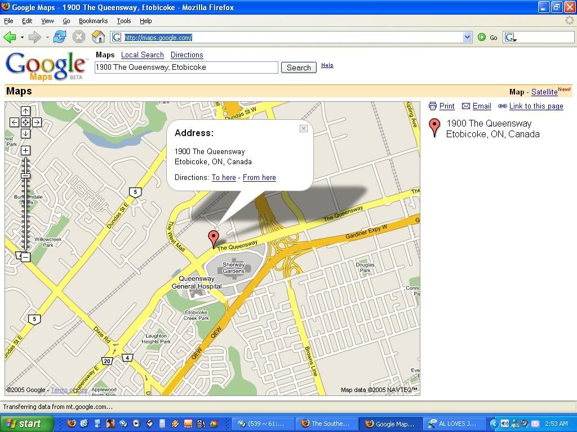Reload the page with the Refresh icon
This screenshot has width=577, height=432.
[x=60, y=37]
